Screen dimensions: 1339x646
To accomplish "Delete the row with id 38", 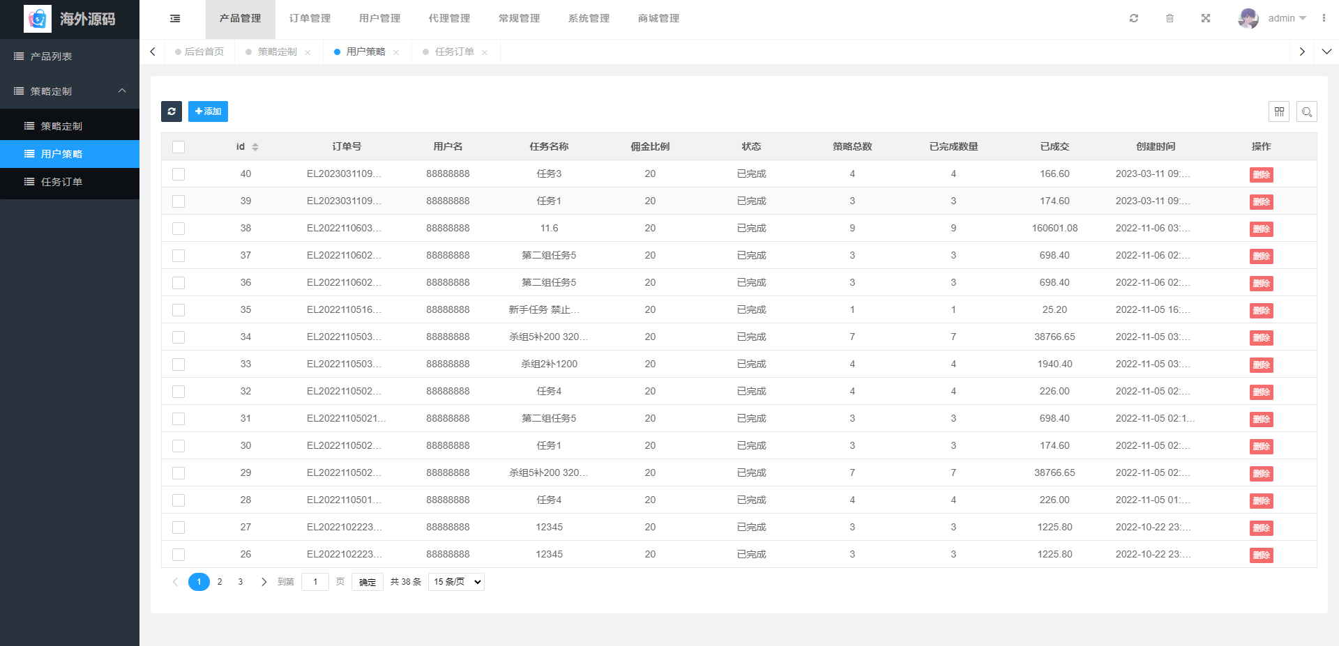I will 1261,229.
